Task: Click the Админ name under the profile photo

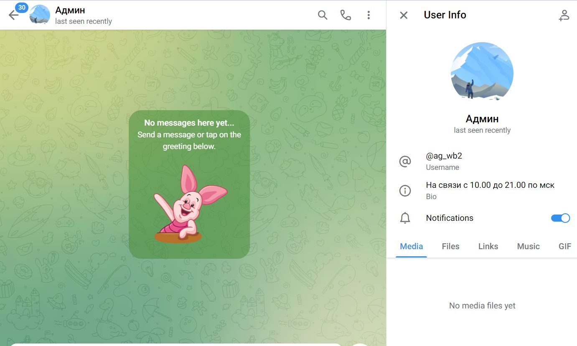Action: 482,119
